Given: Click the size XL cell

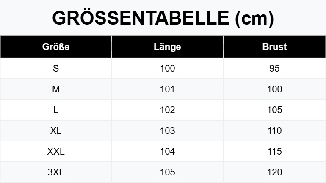Looking at the screenshot, I should pyautogui.click(x=56, y=131).
